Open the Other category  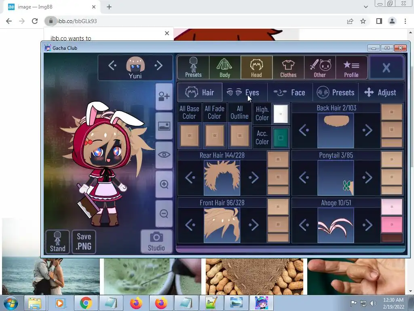coord(320,68)
